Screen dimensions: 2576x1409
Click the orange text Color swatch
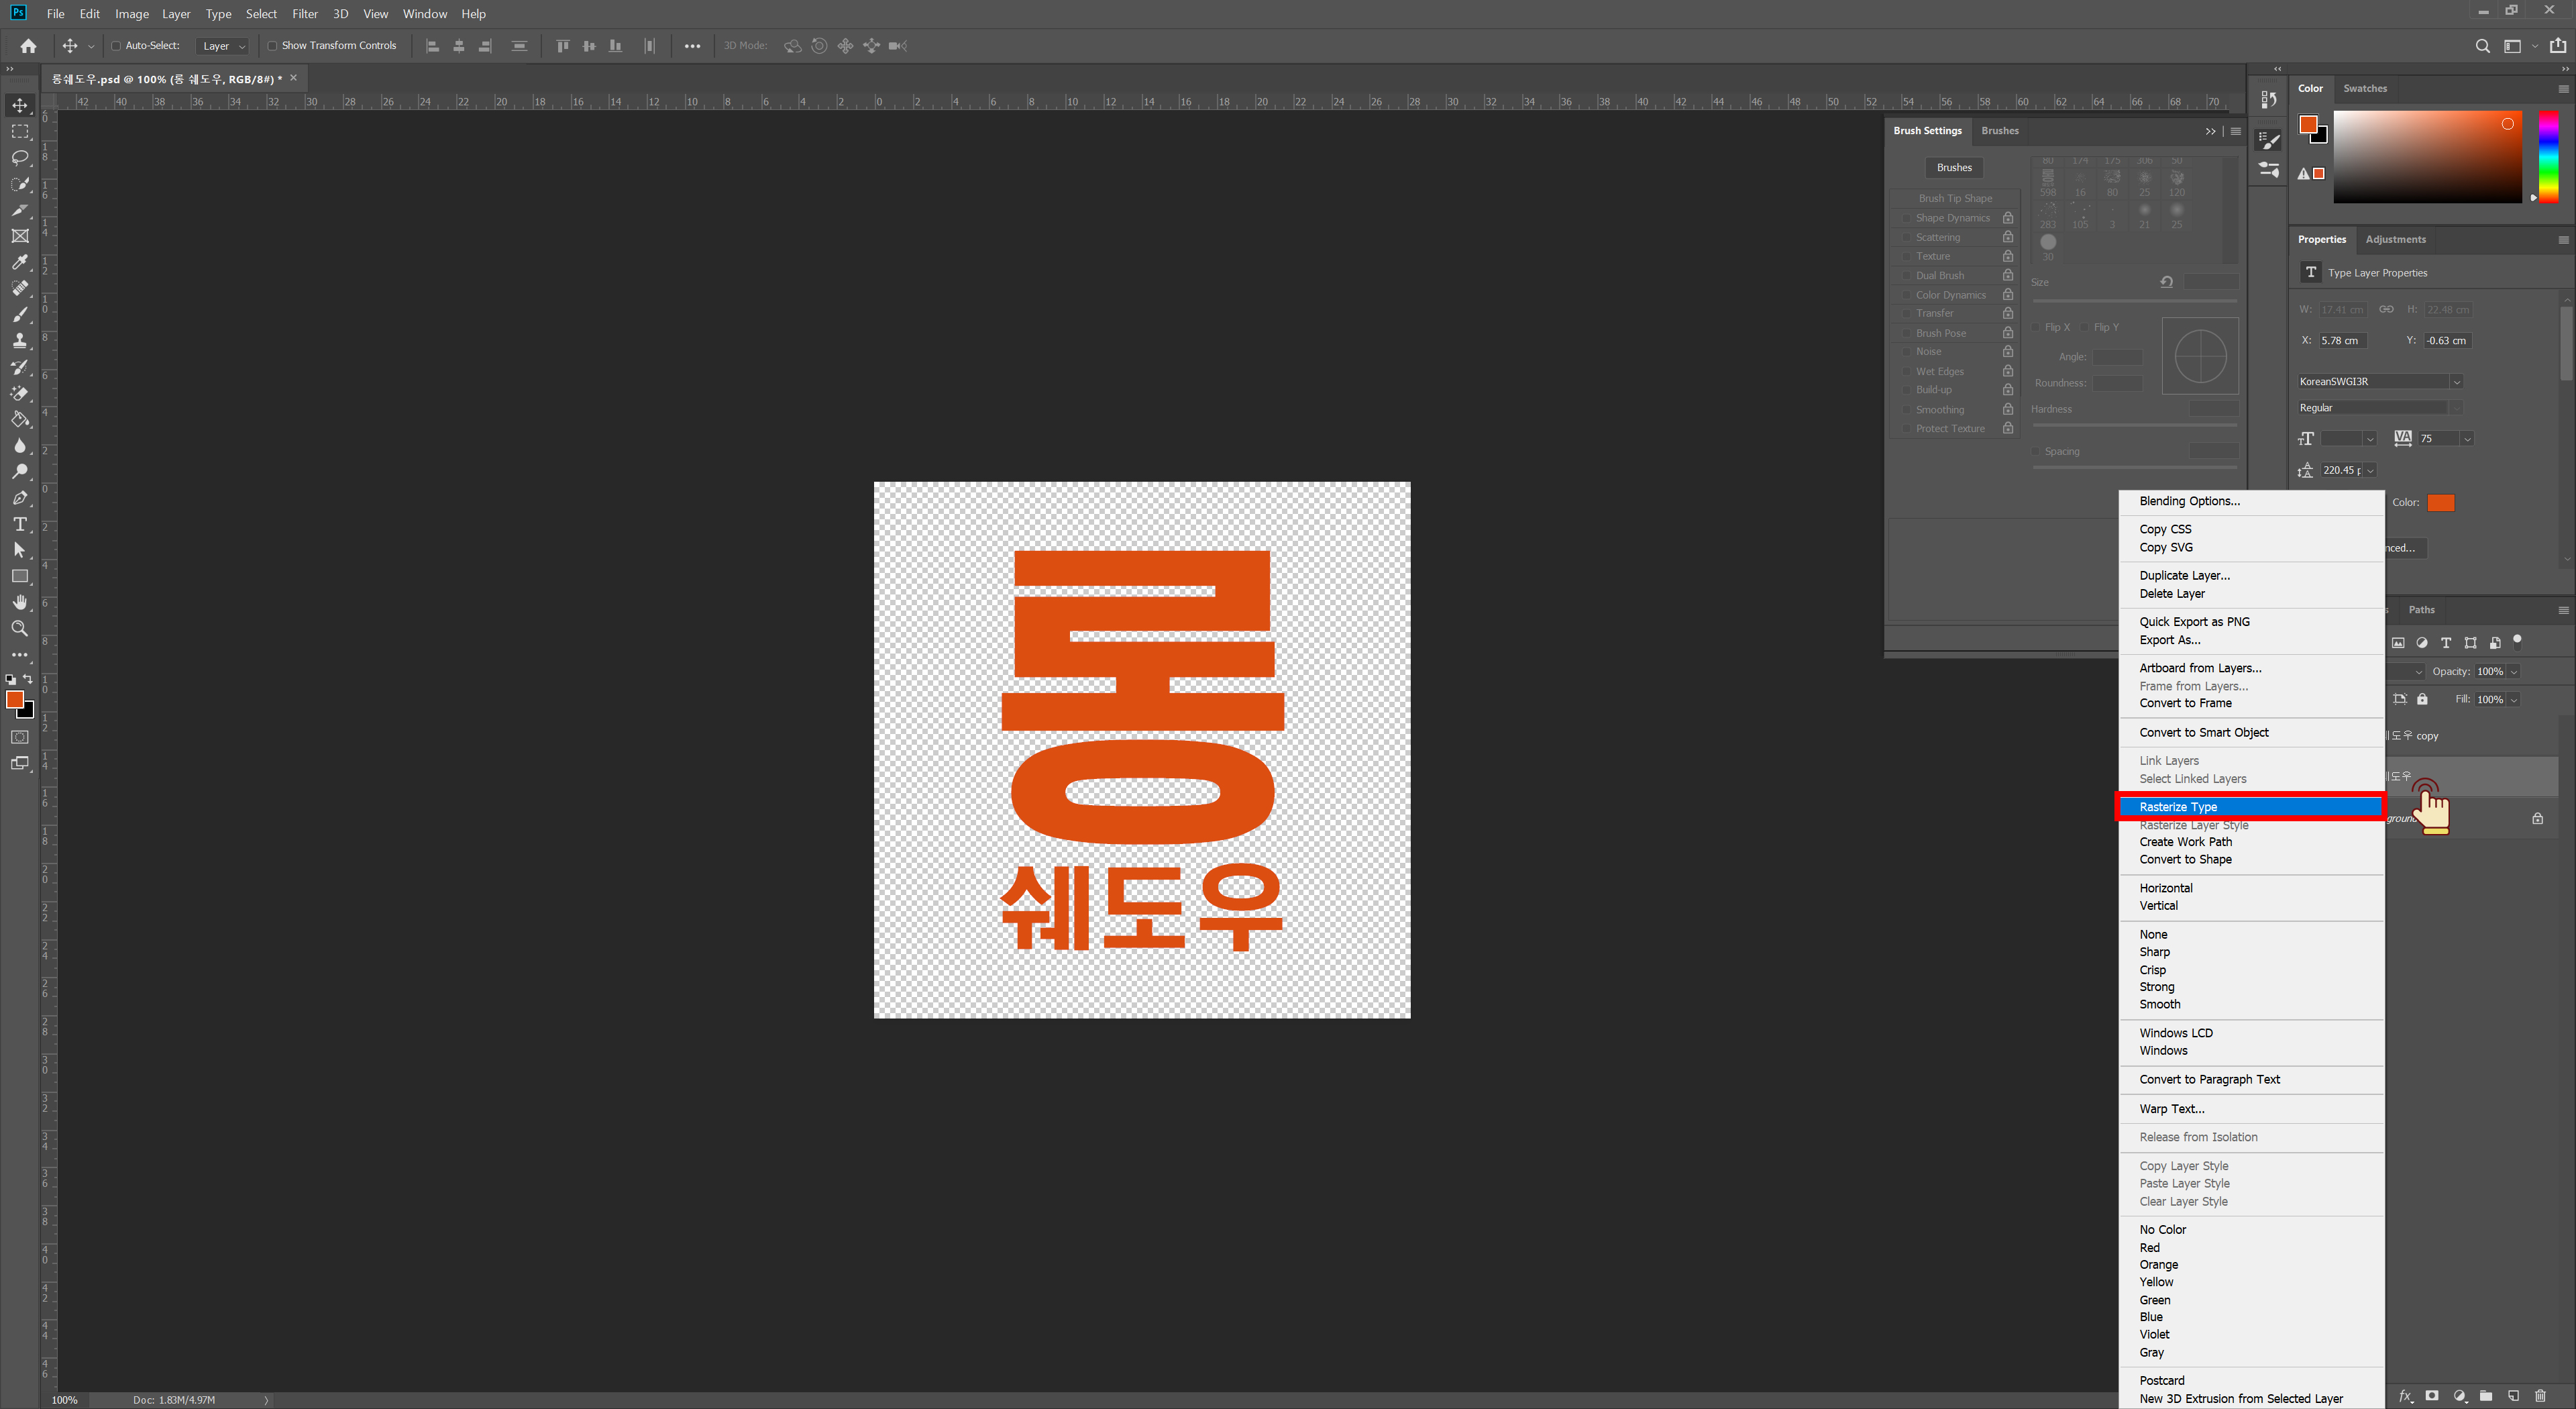[x=2441, y=503]
